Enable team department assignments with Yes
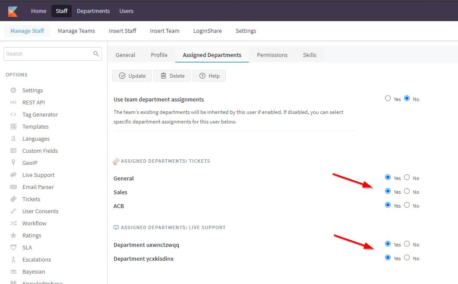The image size is (458, 284). [x=388, y=98]
